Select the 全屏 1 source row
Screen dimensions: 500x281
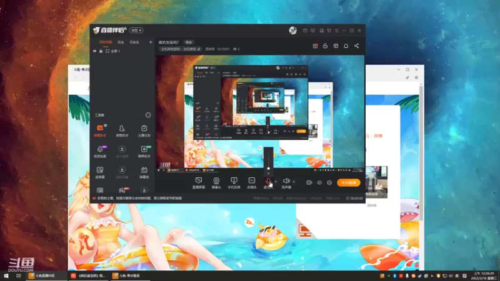[122, 51]
